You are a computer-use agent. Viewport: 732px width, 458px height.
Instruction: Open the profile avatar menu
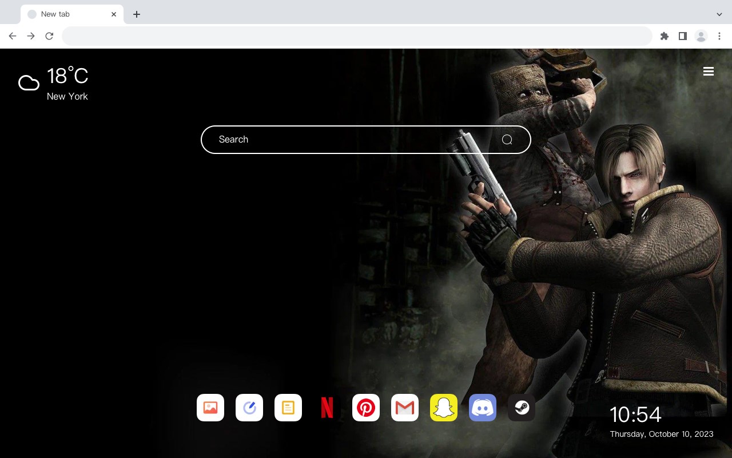(x=701, y=36)
